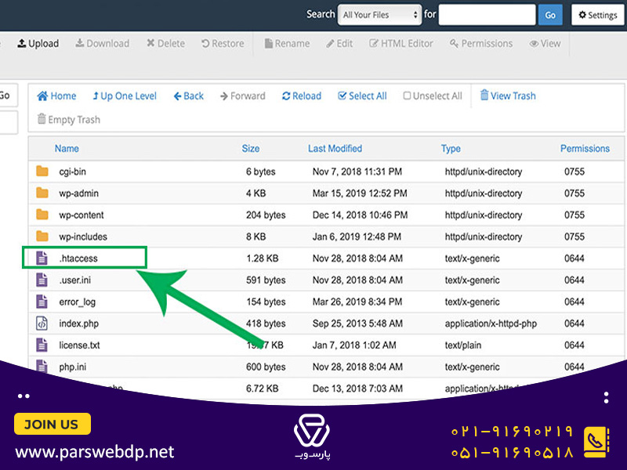Click the Download toolbar button
627x470 pixels.
pyautogui.click(x=103, y=43)
